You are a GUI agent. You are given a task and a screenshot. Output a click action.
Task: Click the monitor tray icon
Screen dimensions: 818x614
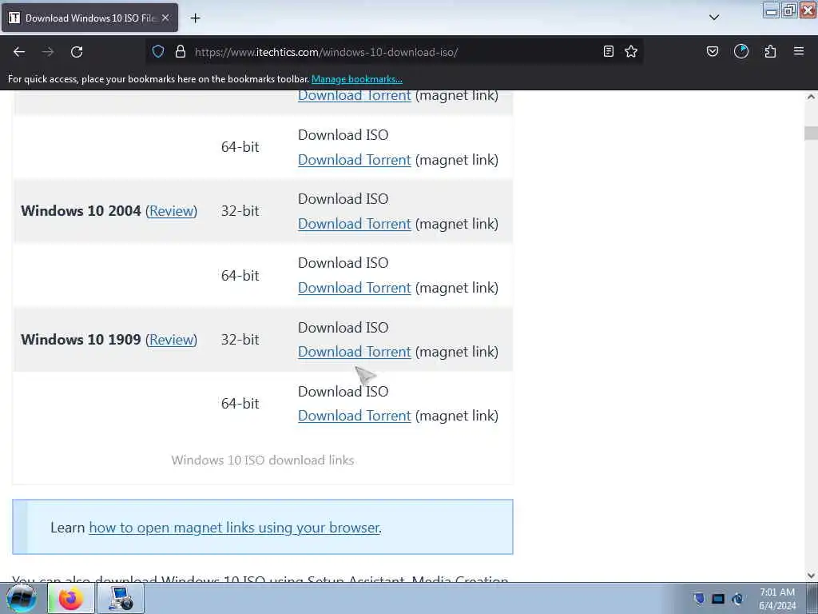718,598
